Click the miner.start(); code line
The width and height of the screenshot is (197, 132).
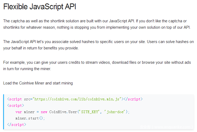30,118
